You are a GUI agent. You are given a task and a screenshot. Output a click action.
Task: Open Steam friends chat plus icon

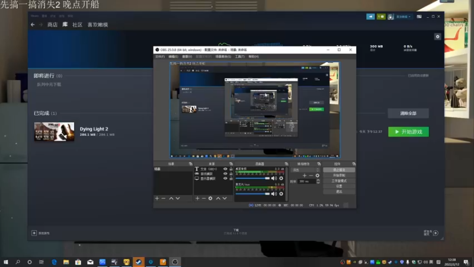(x=435, y=233)
